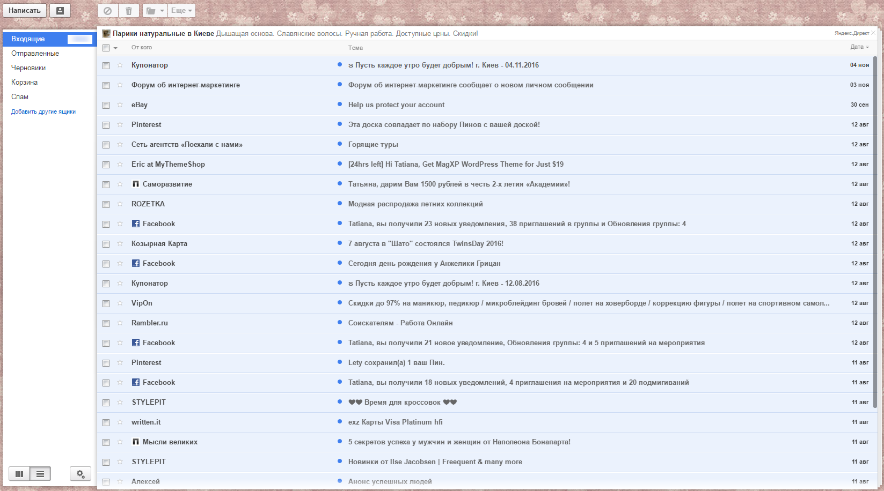Click the unread dot for Горящие туры
The height and width of the screenshot is (491, 884).
pos(340,144)
